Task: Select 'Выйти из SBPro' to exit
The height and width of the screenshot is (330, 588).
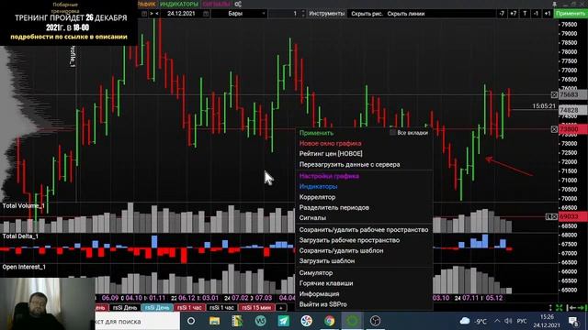Action: [x=322, y=304]
